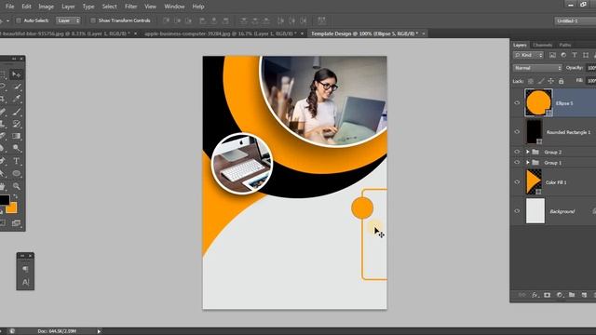Open the Filter menu
The image size is (596, 335).
click(130, 7)
